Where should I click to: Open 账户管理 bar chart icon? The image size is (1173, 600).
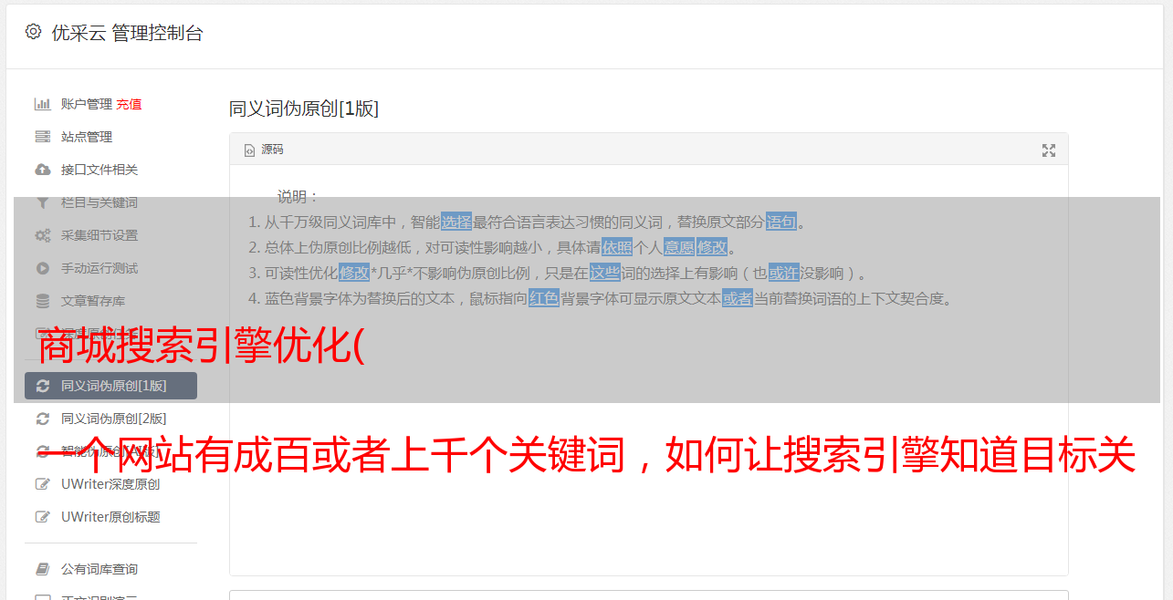[42, 104]
